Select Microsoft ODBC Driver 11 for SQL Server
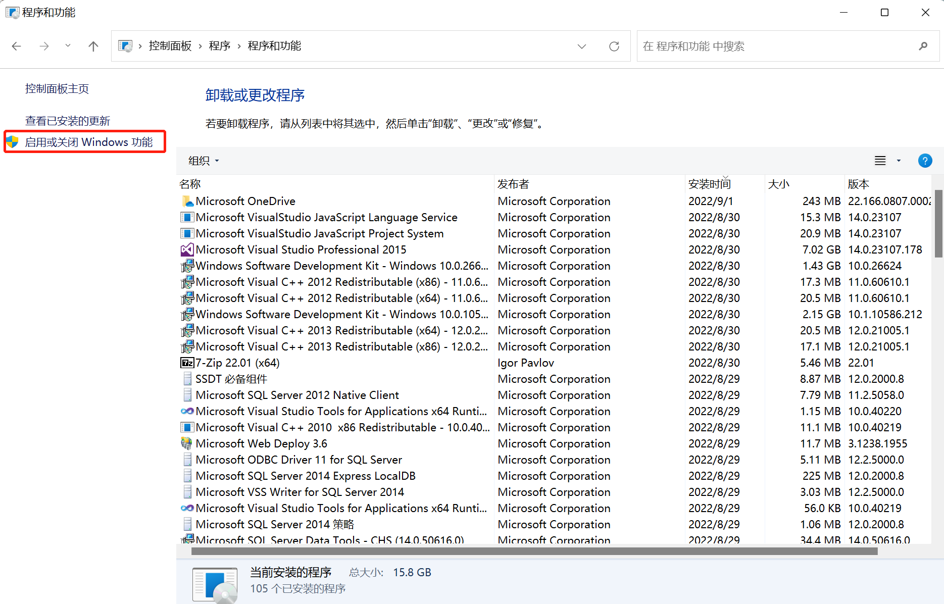 (x=299, y=460)
